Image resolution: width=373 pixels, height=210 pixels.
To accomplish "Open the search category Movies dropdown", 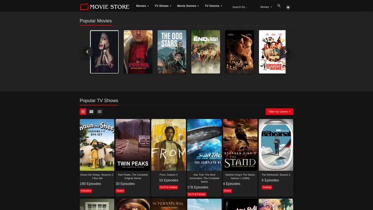I will coord(266,7).
